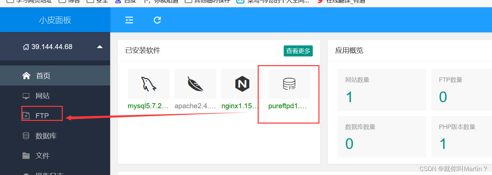The image size is (492, 175).
Task: Click the refresh icon in the top bar
Action: [x=157, y=20]
